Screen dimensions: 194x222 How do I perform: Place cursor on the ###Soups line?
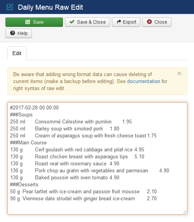(21, 114)
